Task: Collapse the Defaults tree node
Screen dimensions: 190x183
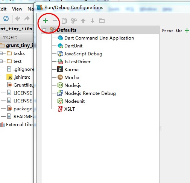Action: tap(44, 30)
